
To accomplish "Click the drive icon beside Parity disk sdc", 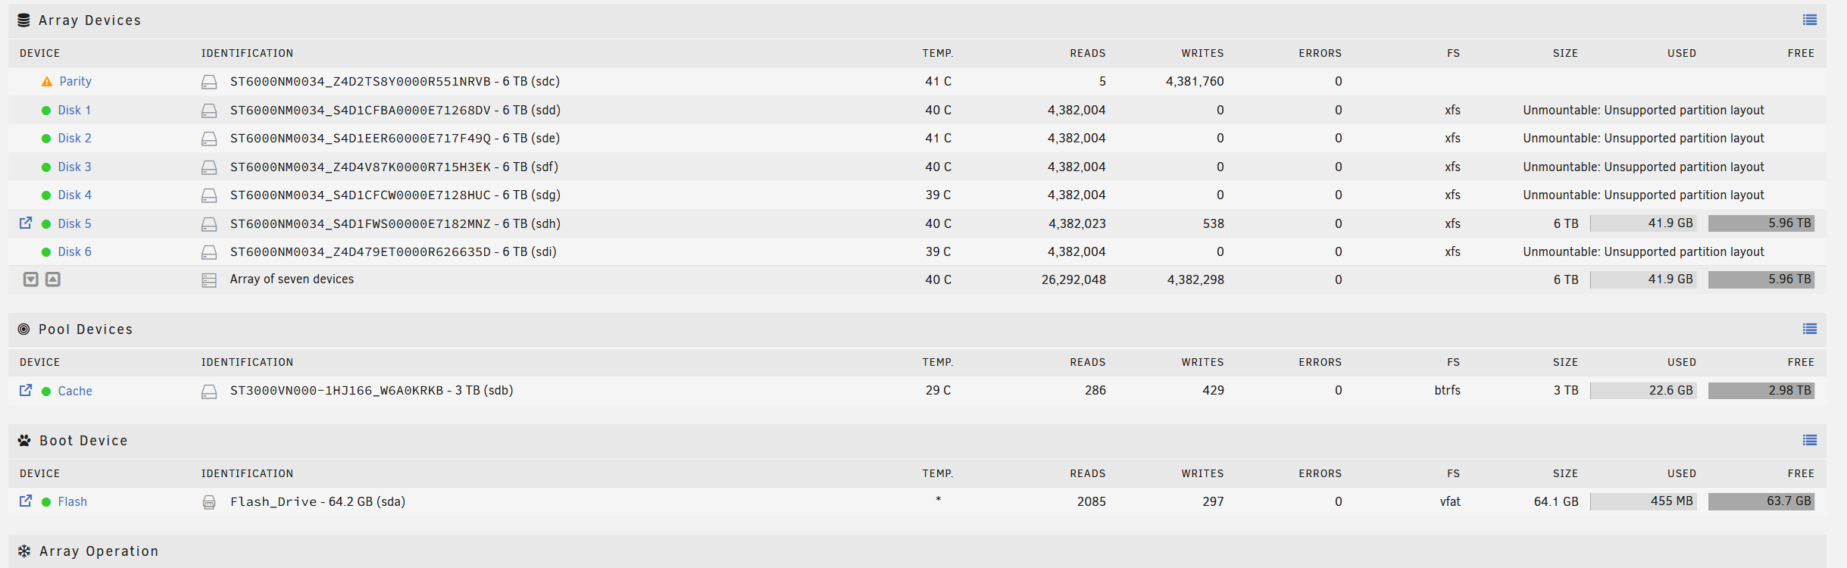I will click(x=209, y=82).
